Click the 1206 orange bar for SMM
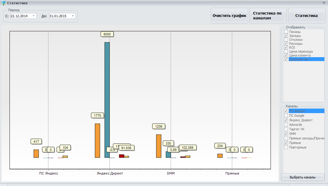The width and height of the screenshot is (328, 186). pos(159,146)
